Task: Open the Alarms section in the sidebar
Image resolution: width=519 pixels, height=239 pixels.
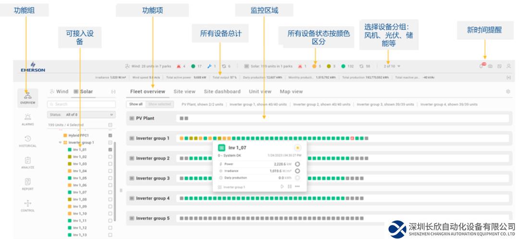Action: (27, 119)
